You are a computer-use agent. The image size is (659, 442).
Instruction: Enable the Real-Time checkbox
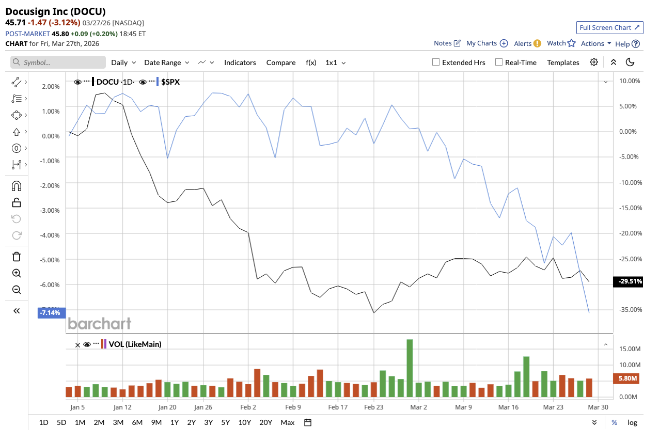499,62
